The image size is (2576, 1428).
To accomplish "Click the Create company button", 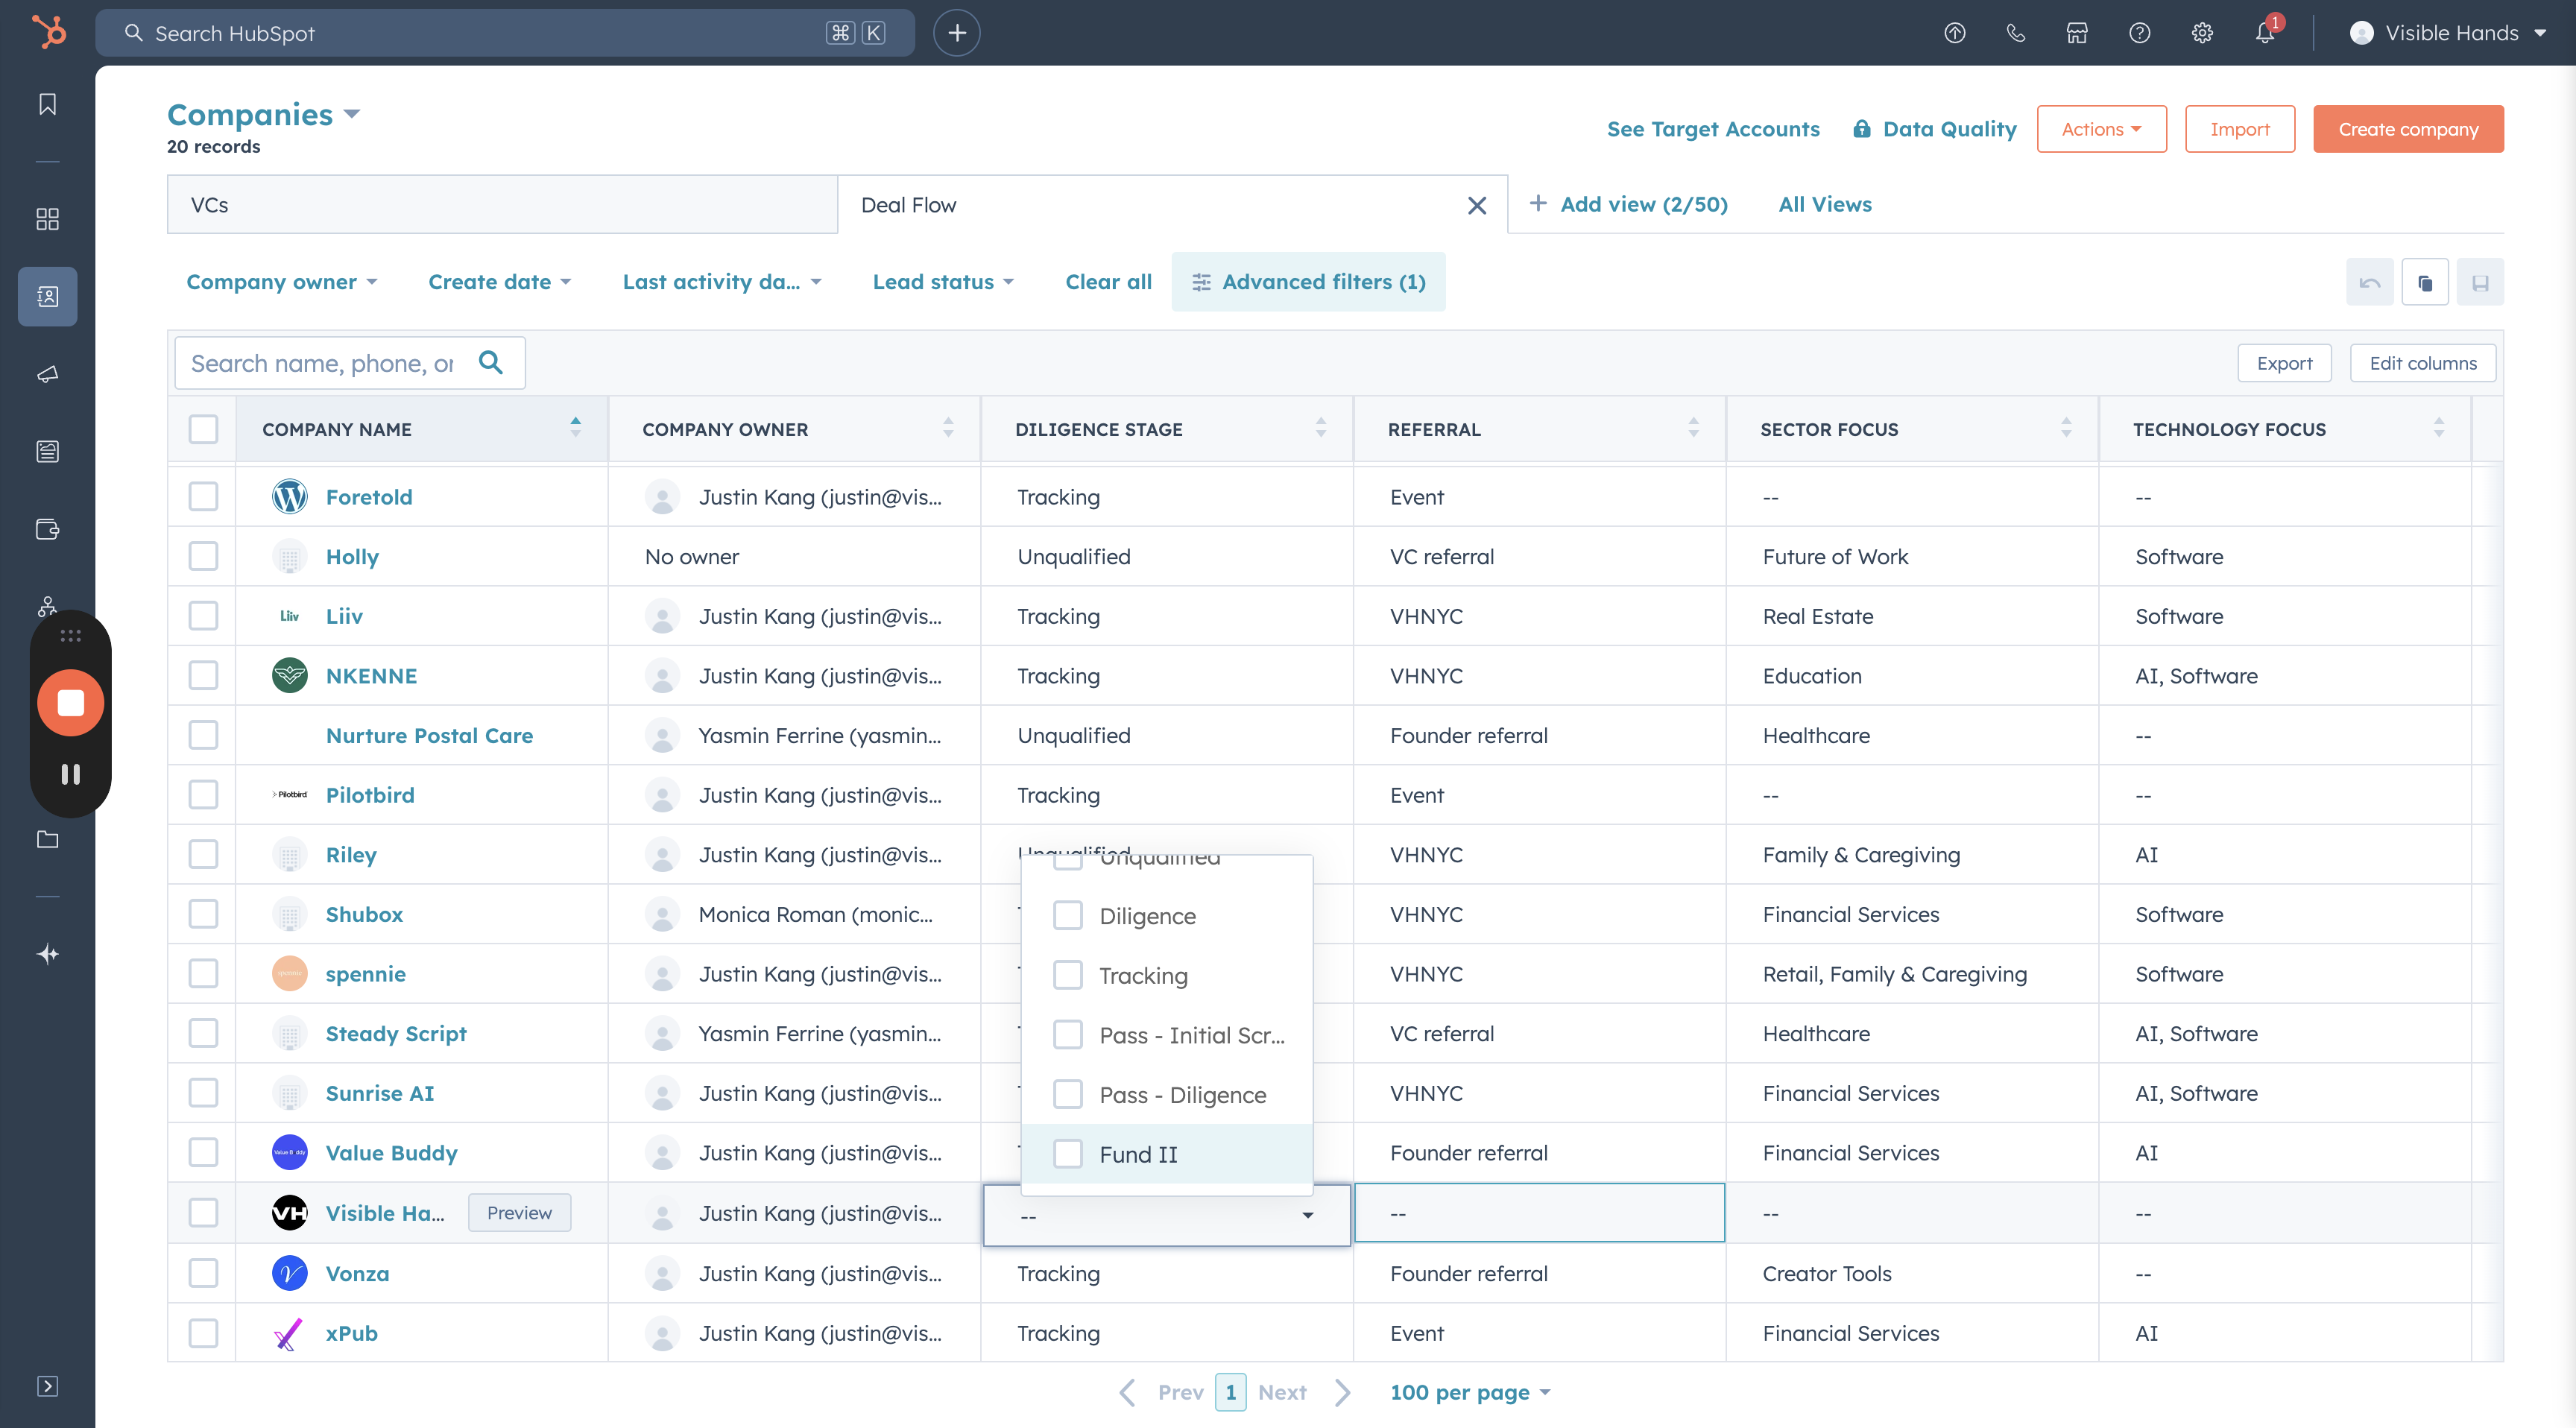I will point(2407,129).
